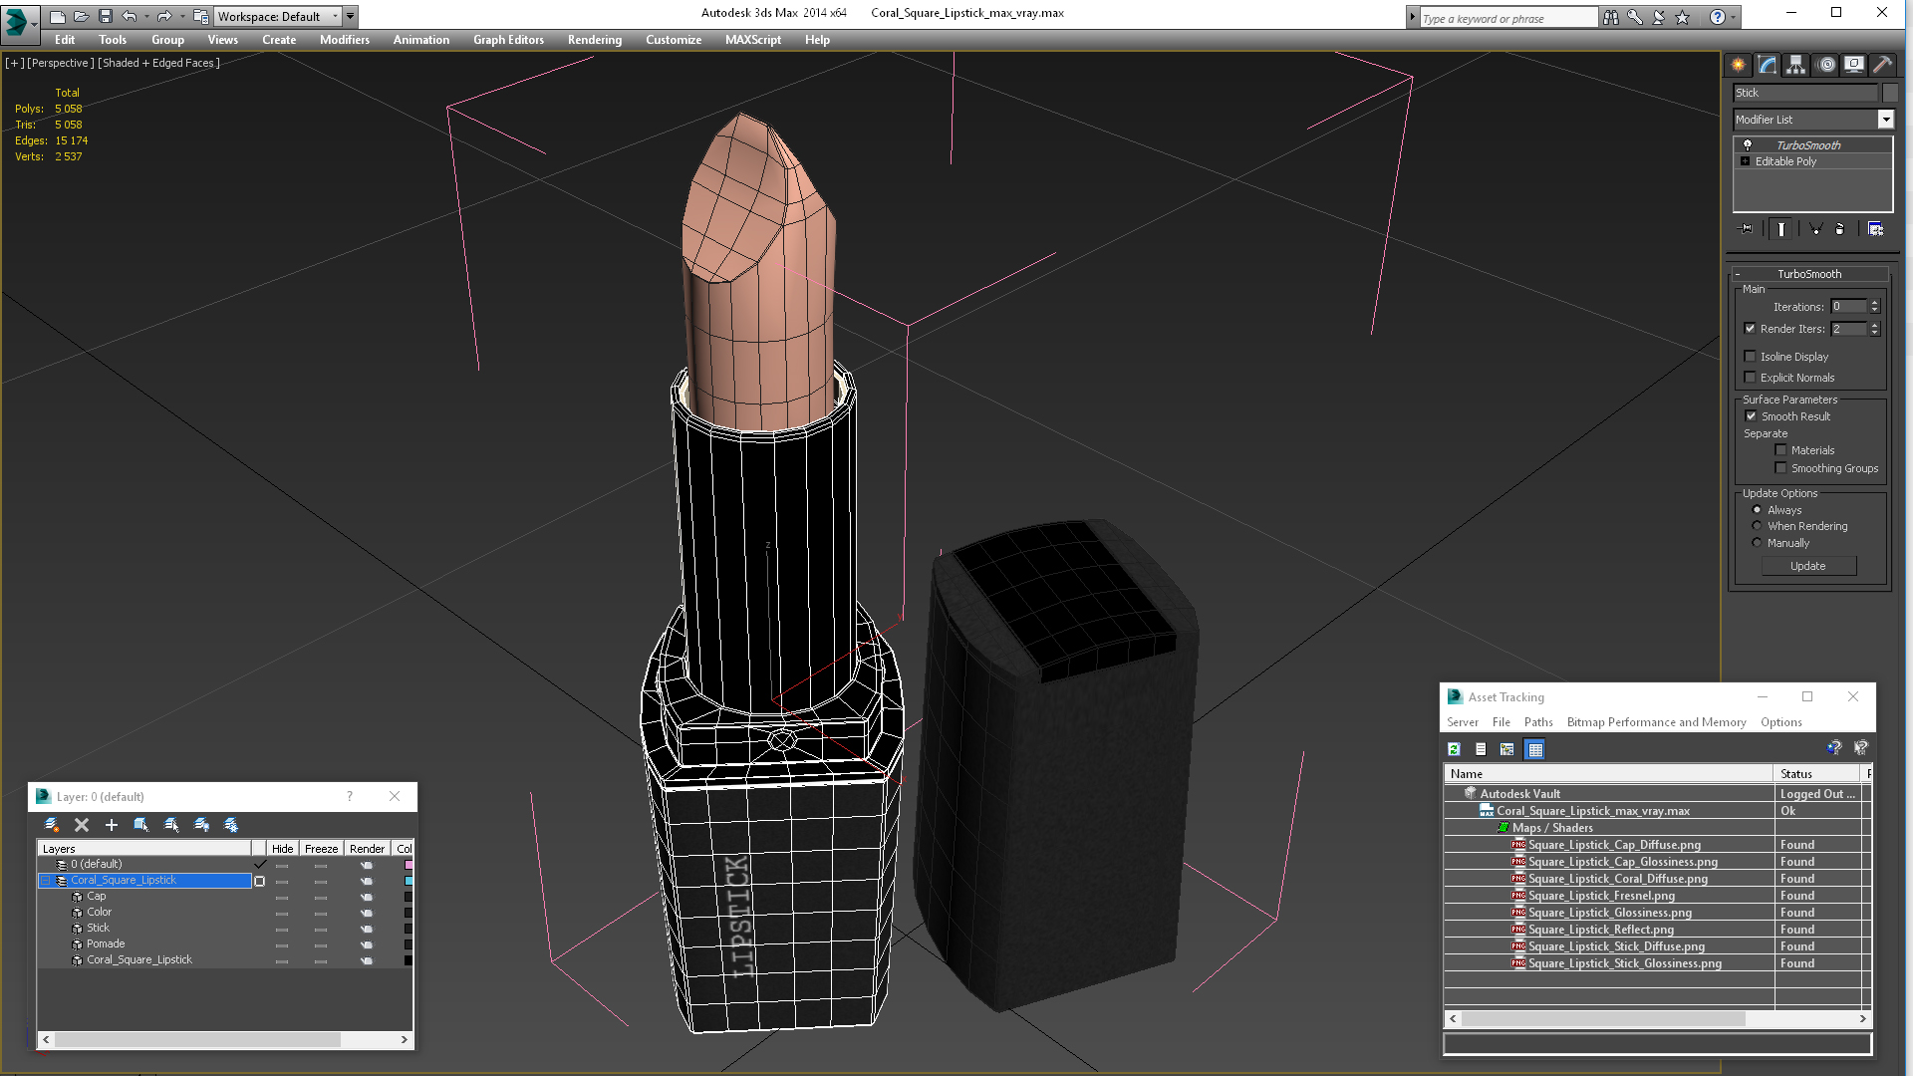Open Paths menu in Asset Tracking
This screenshot has height=1076, width=1913.
(1538, 722)
